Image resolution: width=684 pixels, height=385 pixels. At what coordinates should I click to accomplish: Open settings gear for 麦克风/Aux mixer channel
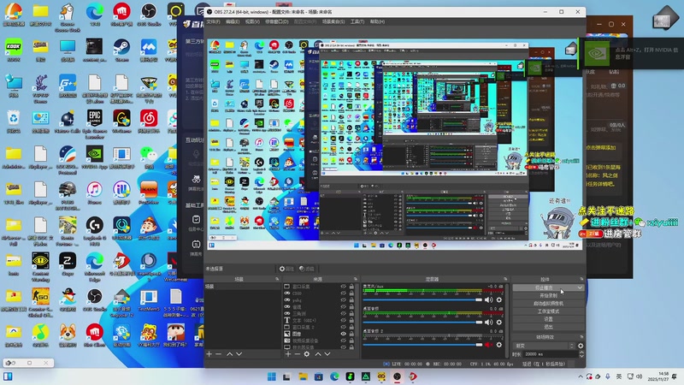click(x=499, y=300)
